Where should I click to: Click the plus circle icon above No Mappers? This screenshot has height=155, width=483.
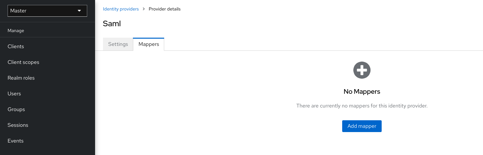pos(362,70)
